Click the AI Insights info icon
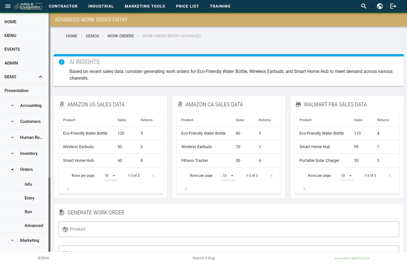Screen dimensions: 407x264 (62, 62)
